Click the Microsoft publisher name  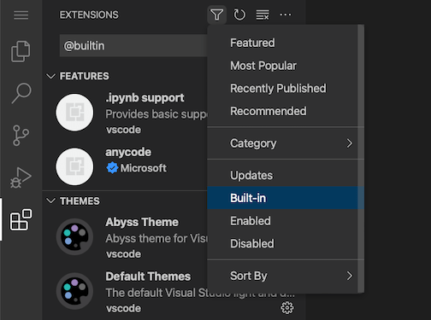(144, 168)
